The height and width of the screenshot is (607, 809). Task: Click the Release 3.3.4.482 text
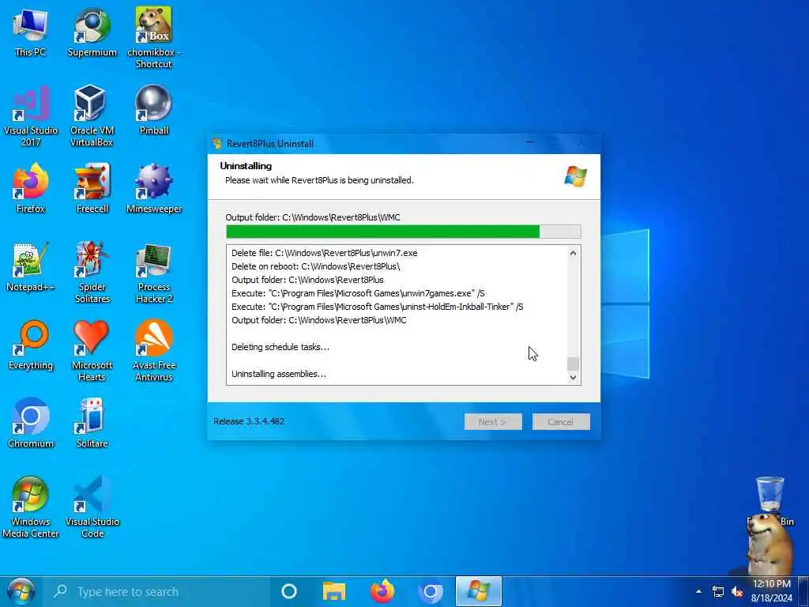pos(249,421)
